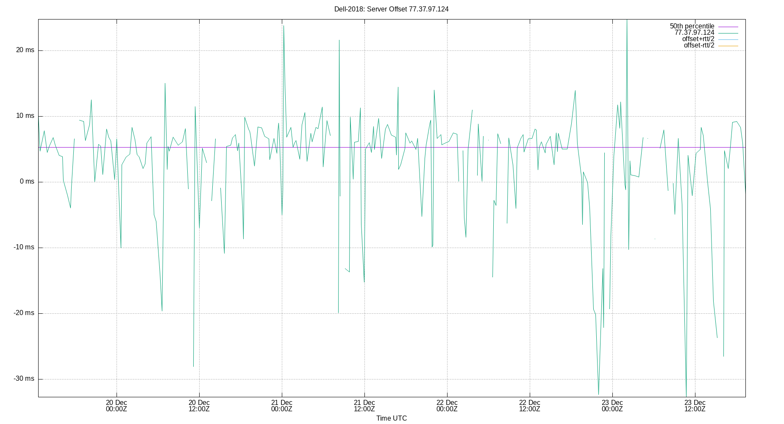The image size is (784, 424).
Task: Click the 21 Dec 12:00Z tick label
Action: point(364,406)
